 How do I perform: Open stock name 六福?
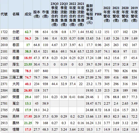tap(16, 110)
